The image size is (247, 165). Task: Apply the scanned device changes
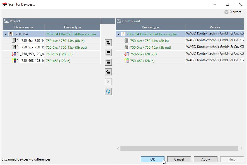205,159
